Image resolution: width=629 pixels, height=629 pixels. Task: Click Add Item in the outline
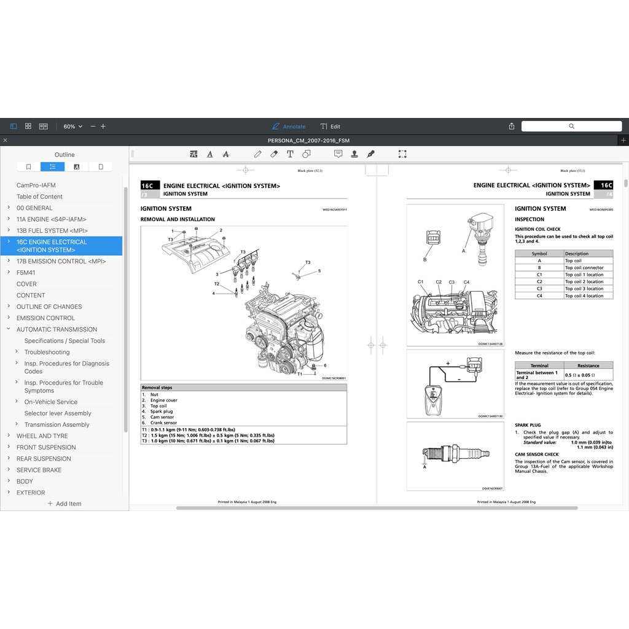[x=64, y=504]
